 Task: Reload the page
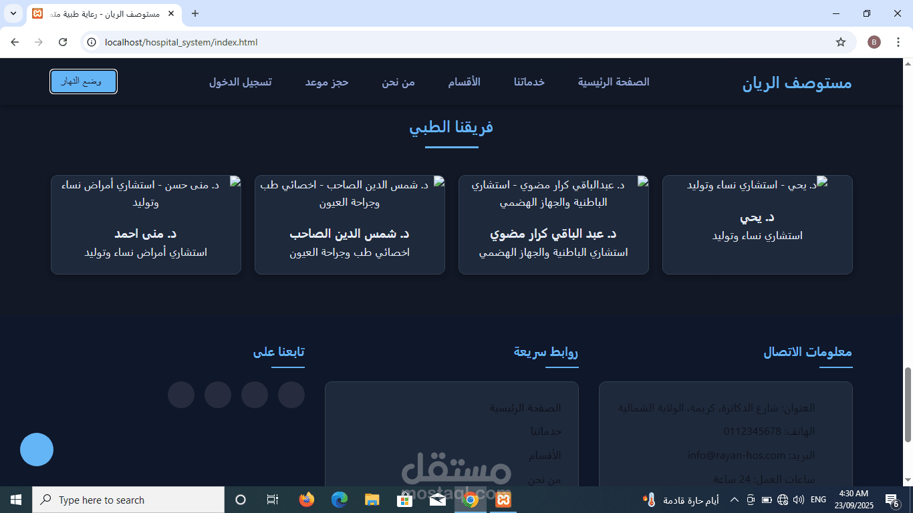(63, 42)
